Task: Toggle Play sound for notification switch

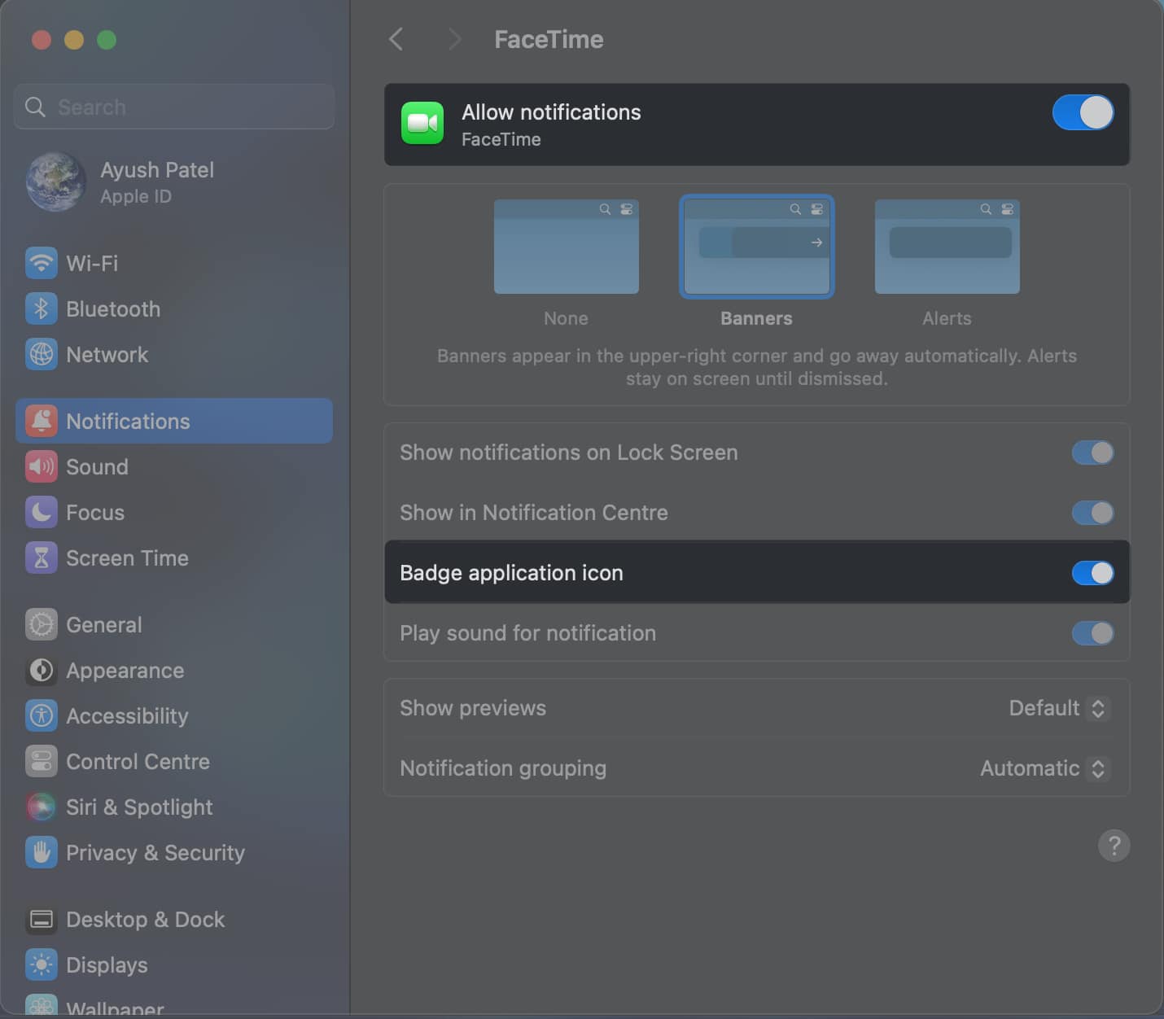Action: tap(1092, 633)
